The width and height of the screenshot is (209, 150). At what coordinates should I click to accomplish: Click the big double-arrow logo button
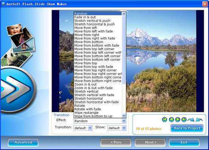point(17,90)
